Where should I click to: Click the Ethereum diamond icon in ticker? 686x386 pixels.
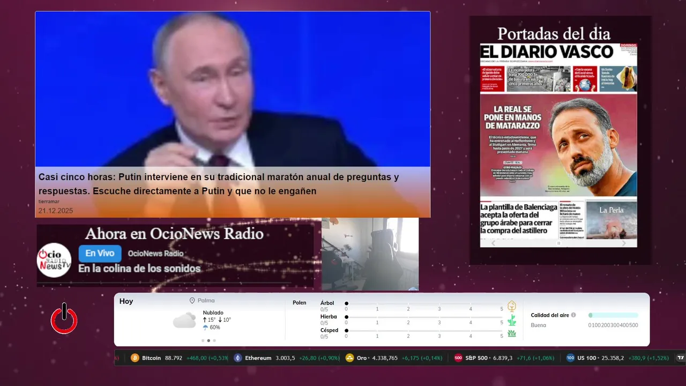coord(238,358)
